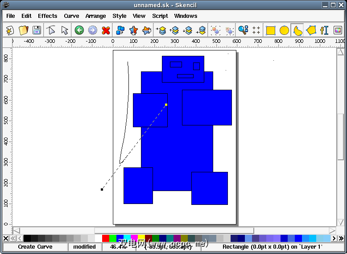Click the horizontal canvas scrollbar
The height and width of the screenshot is (254, 347).
coord(174,231)
